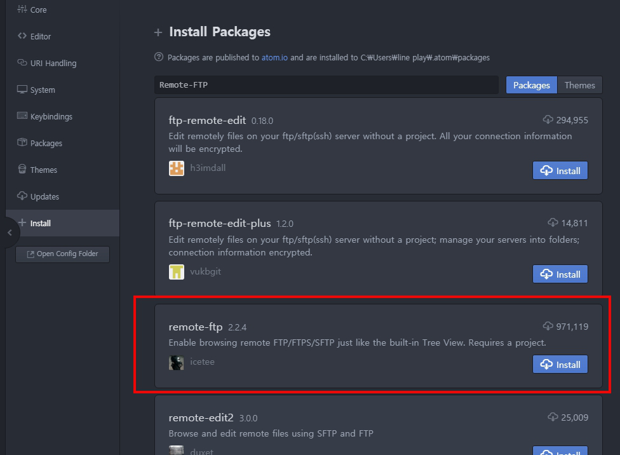Click the help question mark icon
This screenshot has height=455, width=620.
(159, 57)
